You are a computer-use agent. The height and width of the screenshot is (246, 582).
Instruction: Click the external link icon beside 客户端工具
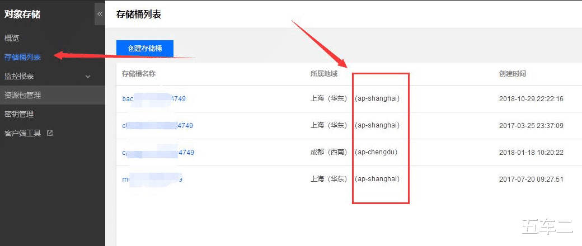(x=50, y=133)
